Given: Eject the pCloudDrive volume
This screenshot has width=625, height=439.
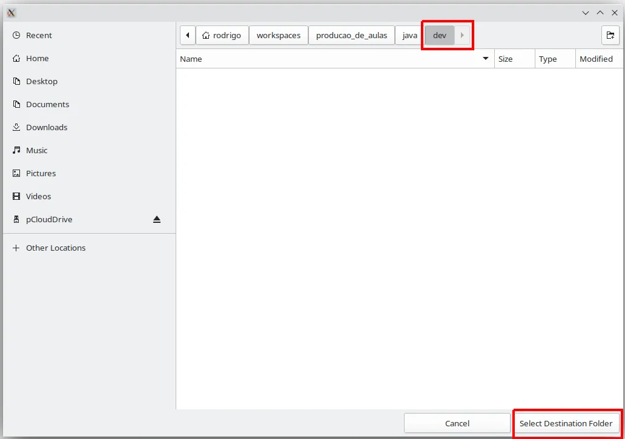Looking at the screenshot, I should [157, 219].
